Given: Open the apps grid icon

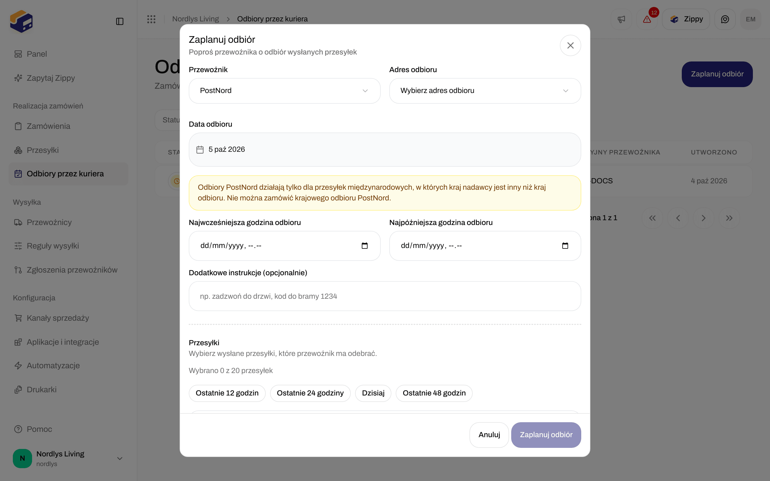Looking at the screenshot, I should [151, 19].
